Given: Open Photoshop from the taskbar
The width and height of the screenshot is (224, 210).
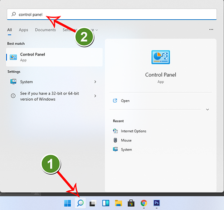Looking at the screenshot, I should pyautogui.click(x=156, y=203).
